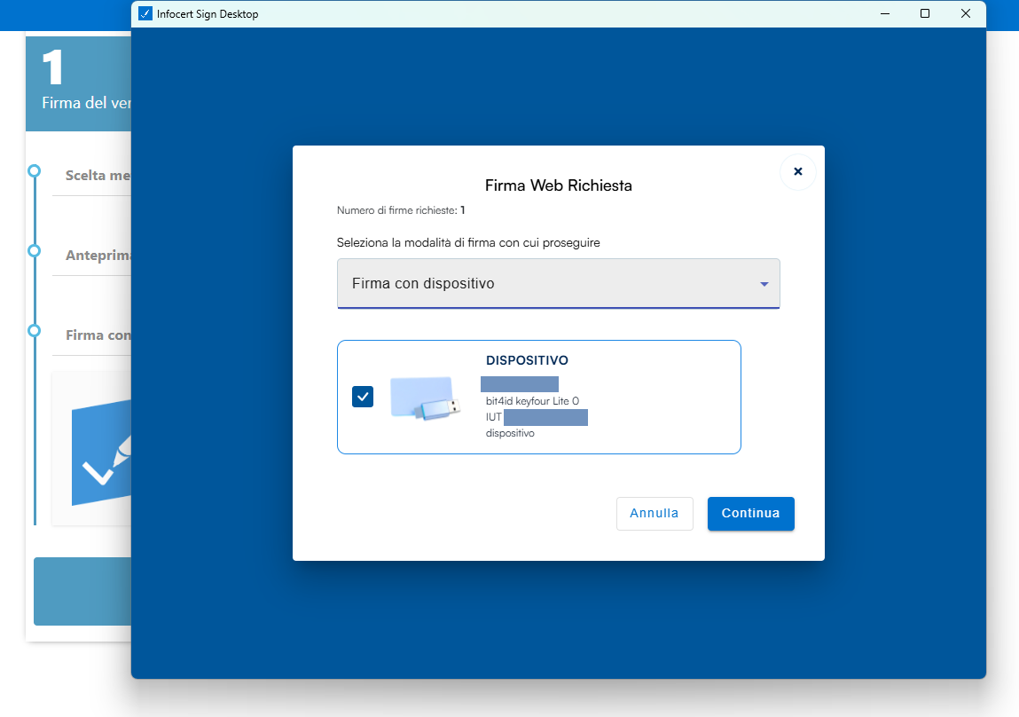
Task: Click the blue bottom button in background page
Action: [x=82, y=591]
